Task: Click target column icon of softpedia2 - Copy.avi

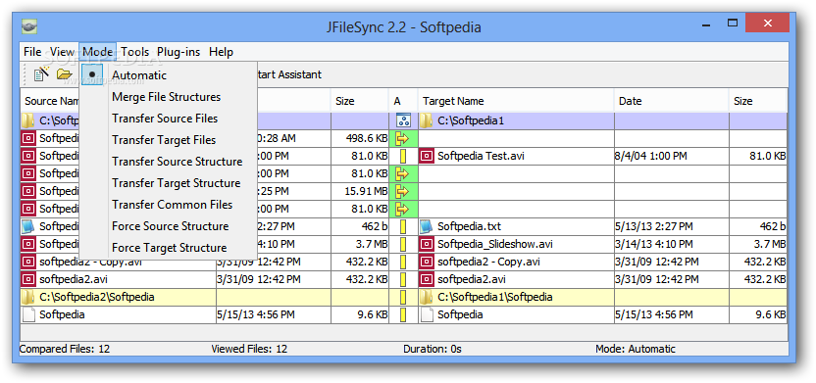Action: tap(427, 262)
